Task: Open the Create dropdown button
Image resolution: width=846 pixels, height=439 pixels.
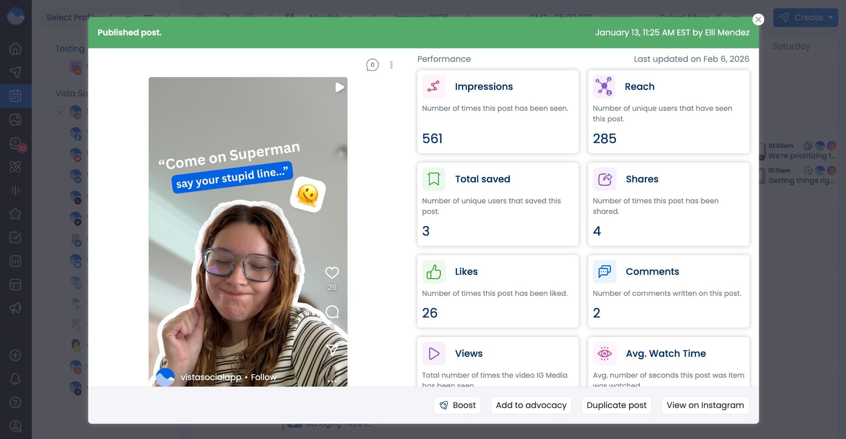Action: (805, 17)
